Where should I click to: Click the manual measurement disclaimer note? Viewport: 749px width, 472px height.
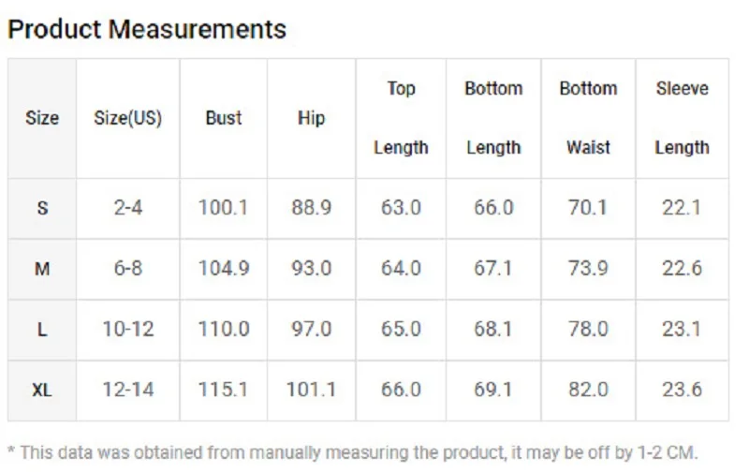[353, 452]
